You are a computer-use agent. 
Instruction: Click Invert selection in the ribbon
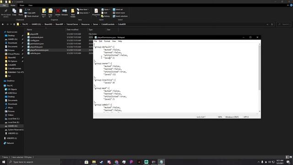click(x=120, y=16)
